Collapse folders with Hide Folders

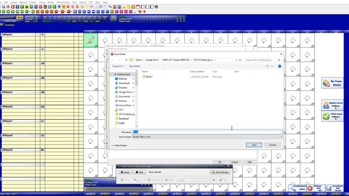coord(119,145)
